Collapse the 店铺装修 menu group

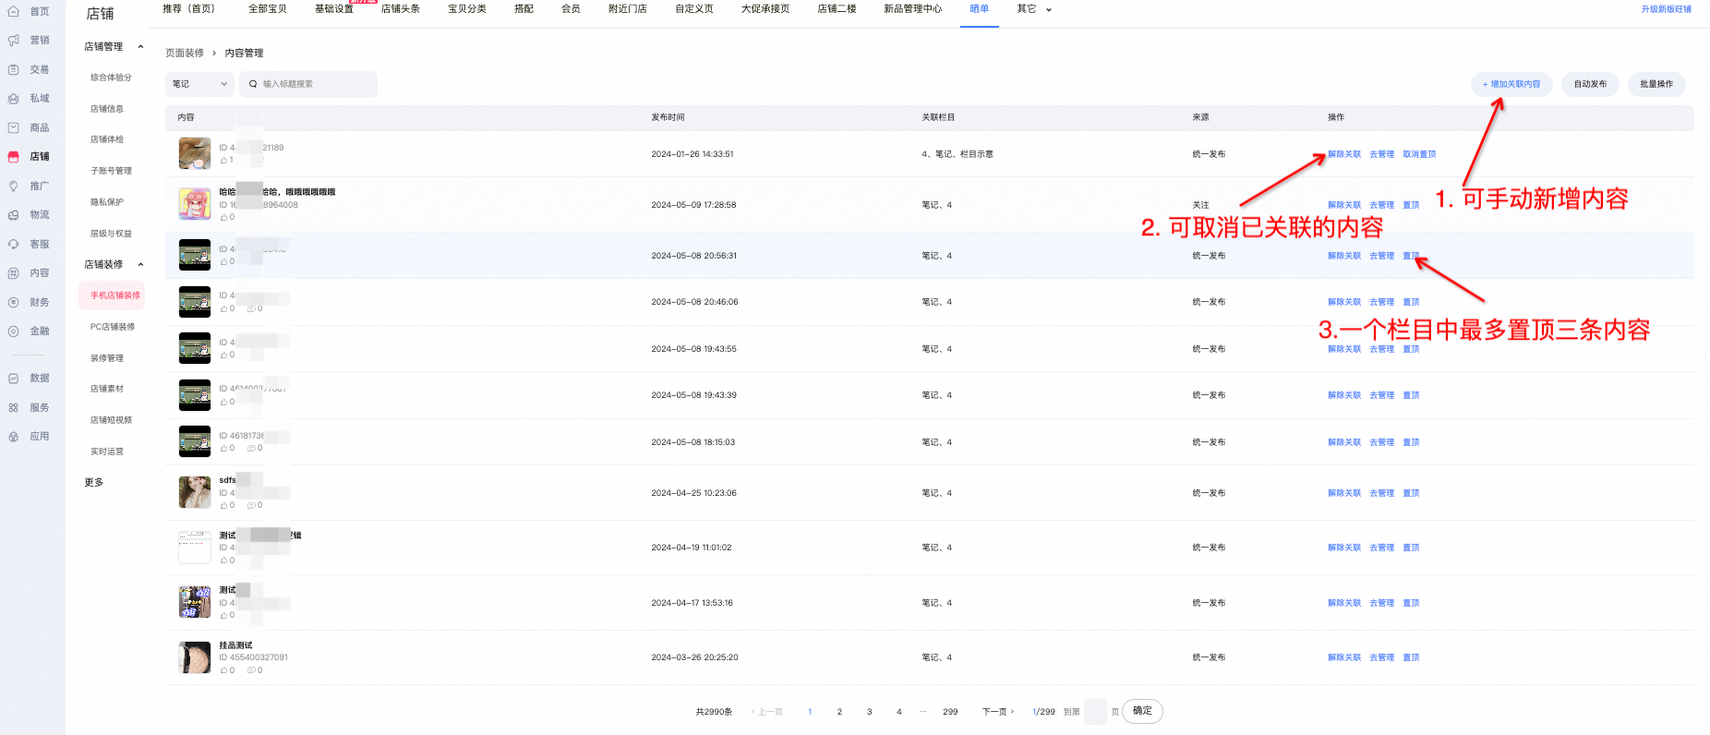(x=140, y=265)
